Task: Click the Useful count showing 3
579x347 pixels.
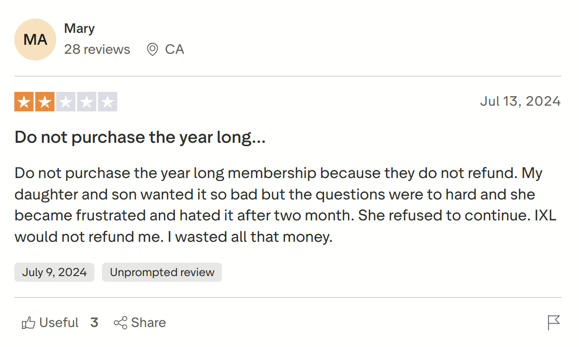Action: click(94, 323)
